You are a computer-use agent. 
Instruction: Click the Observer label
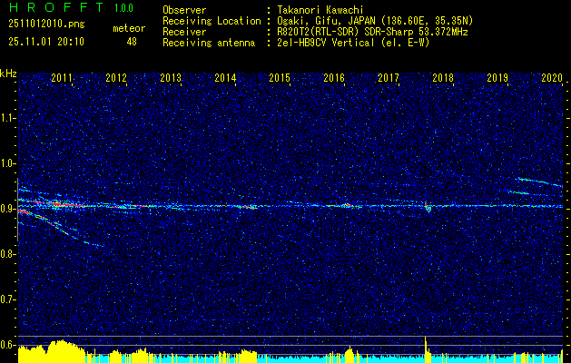(184, 10)
